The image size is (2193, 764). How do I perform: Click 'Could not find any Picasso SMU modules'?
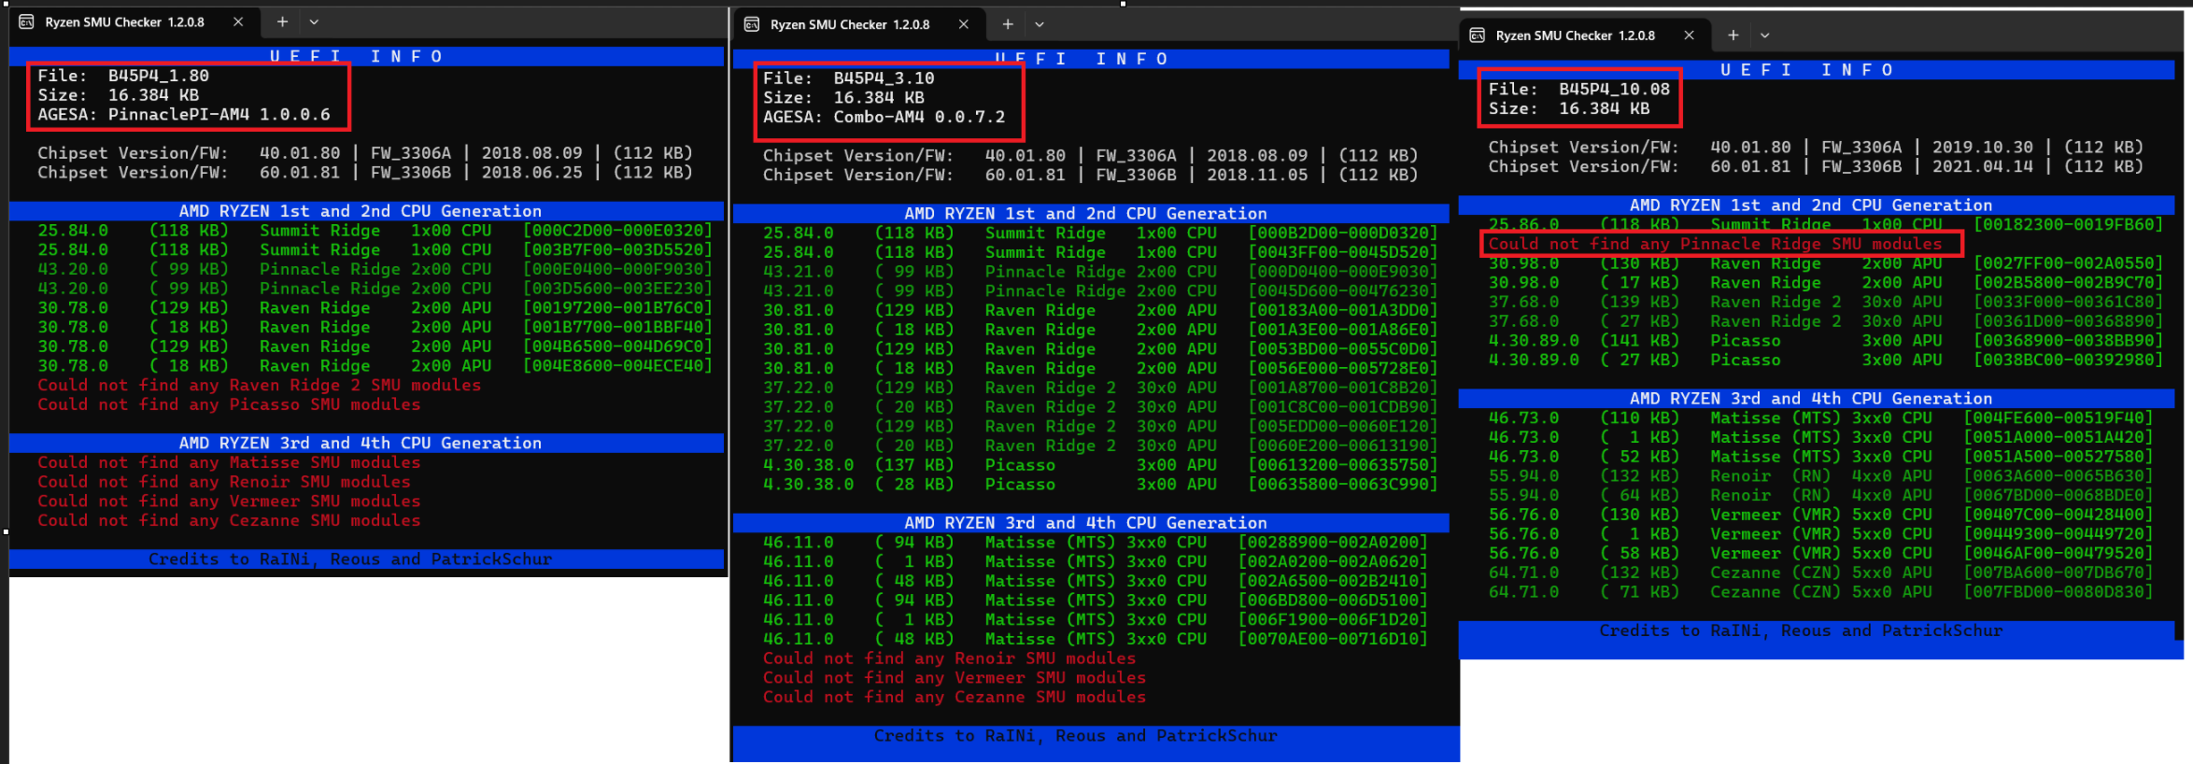coord(229,405)
